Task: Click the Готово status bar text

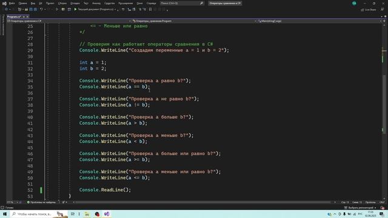Action: point(9,208)
